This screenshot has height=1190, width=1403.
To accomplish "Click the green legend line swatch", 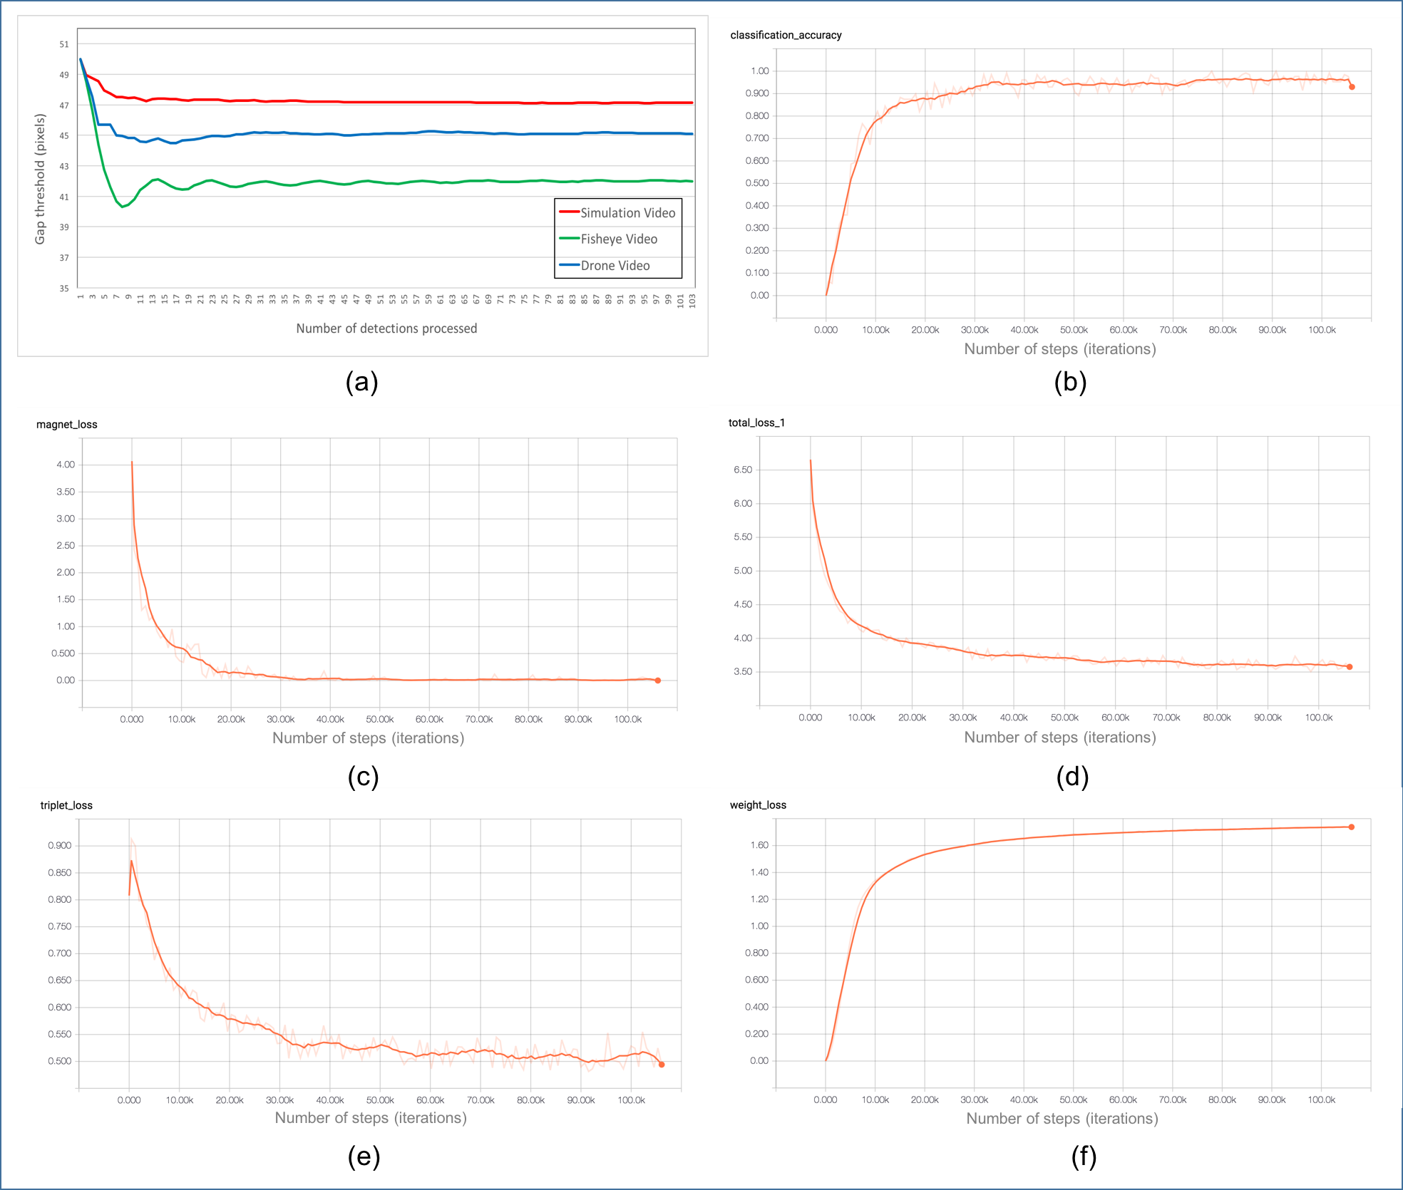I will 569,239.
